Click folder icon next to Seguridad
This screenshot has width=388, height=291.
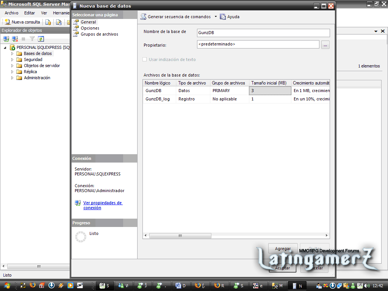click(19, 59)
